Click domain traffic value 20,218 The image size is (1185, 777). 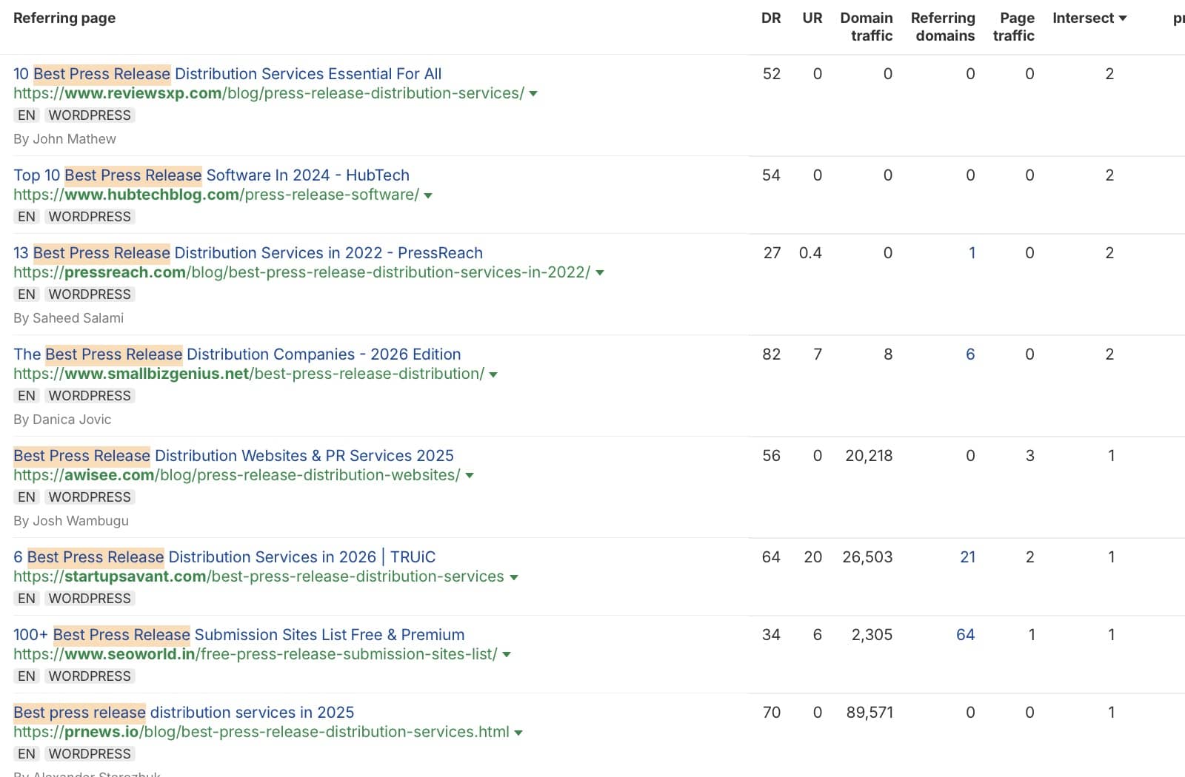click(x=869, y=456)
